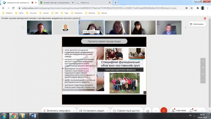Open the reactions emoji button
Screen dimensions: 211x119
pyautogui.click(x=148, y=111)
